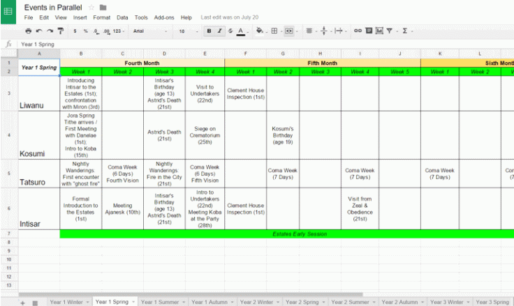Viewport: 514px width, 306px height.
Task: Open the Year 1 Autumn tab dropdown arrow
Action: click(x=232, y=302)
